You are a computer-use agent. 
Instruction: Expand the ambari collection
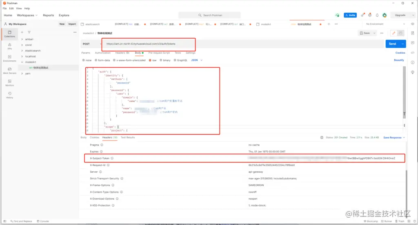[x=22, y=39]
